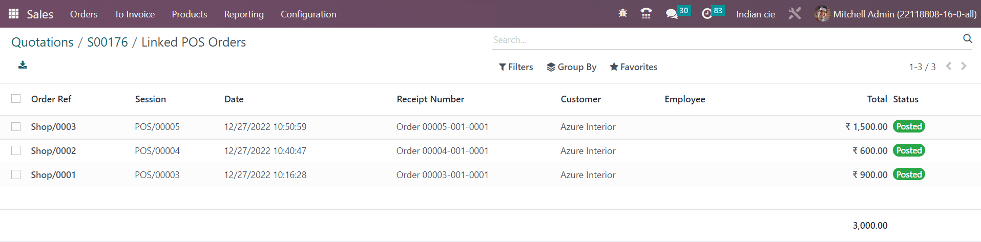The width and height of the screenshot is (981, 242).
Task: Go back to S00176 breadcrumb
Action: pos(108,42)
